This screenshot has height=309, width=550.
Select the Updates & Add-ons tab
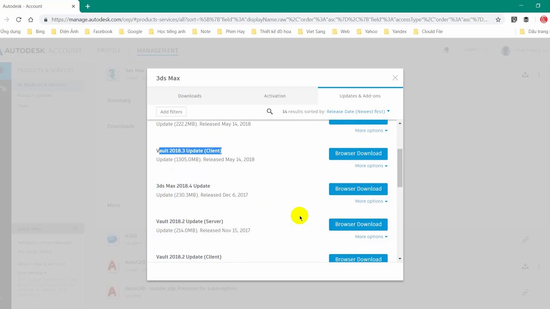(x=360, y=96)
